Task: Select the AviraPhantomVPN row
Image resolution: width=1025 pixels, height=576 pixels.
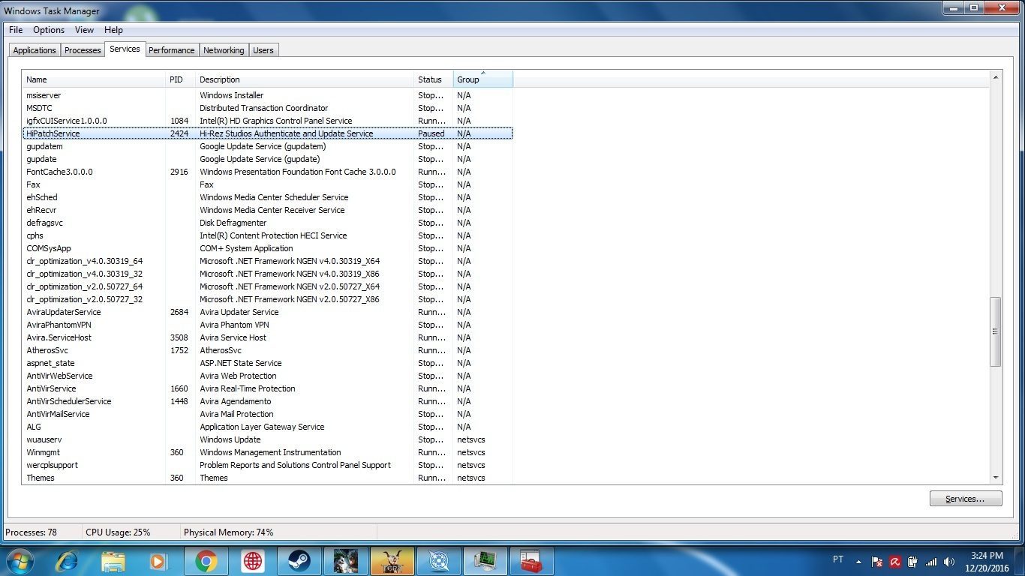Action: pos(268,325)
